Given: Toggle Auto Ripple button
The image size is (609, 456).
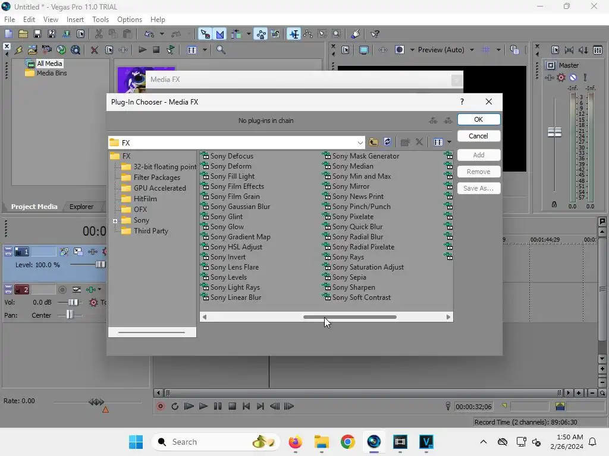Looking at the screenshot, I should pyautogui.click(x=236, y=34).
